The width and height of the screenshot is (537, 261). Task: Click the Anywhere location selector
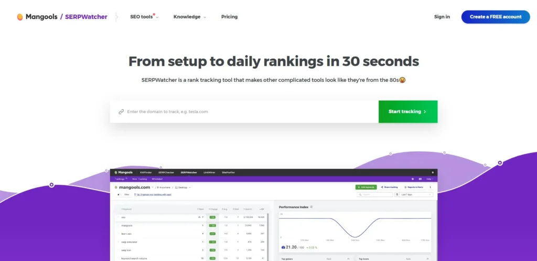[x=164, y=188]
